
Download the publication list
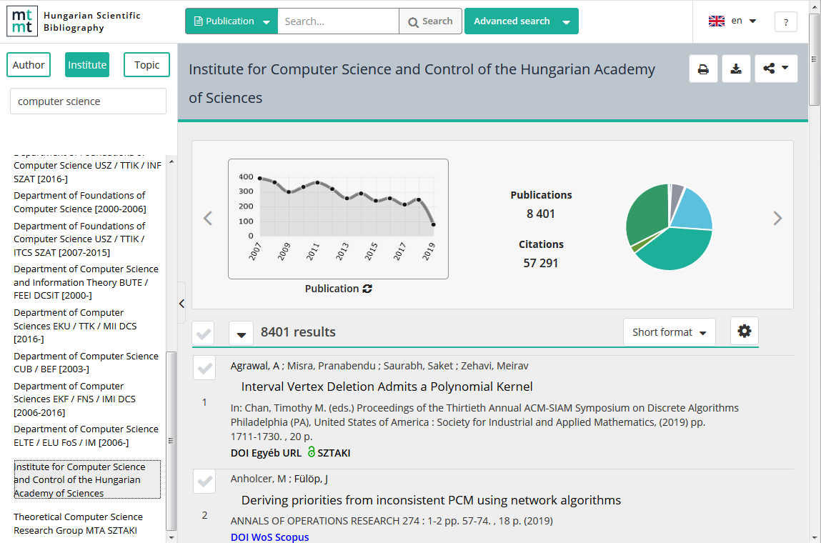pyautogui.click(x=736, y=69)
